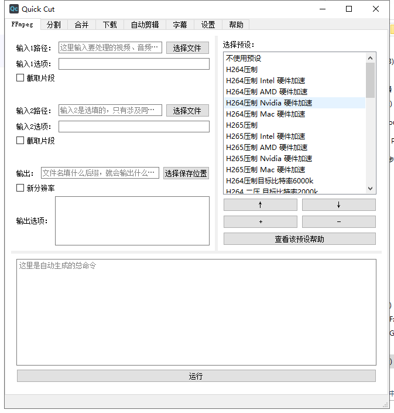Select the 不使用预设 preset
The width and height of the screenshot is (394, 413).
click(x=294, y=58)
